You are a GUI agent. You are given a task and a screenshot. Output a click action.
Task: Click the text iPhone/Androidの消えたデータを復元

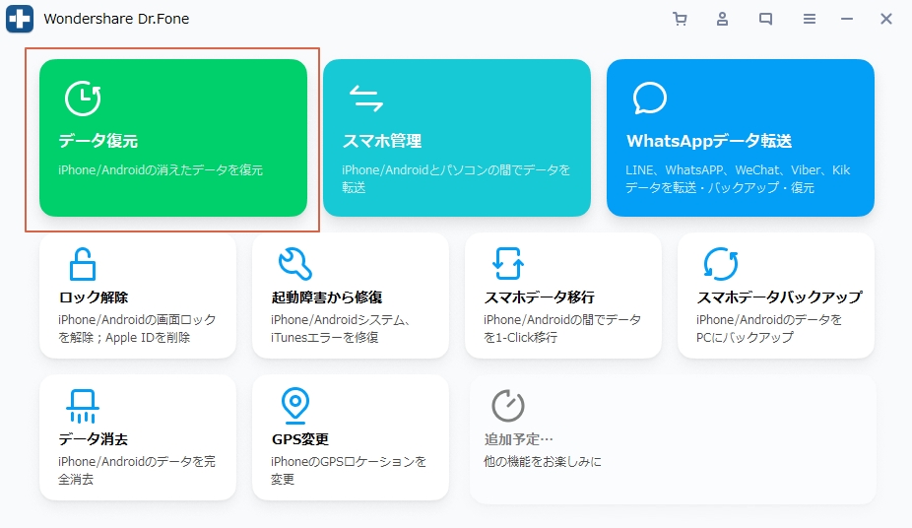click(x=161, y=169)
